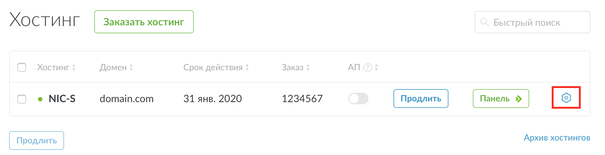The width and height of the screenshot is (605, 155).
Task: Enable the АП auto-renewal toggle
Action: pos(358,99)
